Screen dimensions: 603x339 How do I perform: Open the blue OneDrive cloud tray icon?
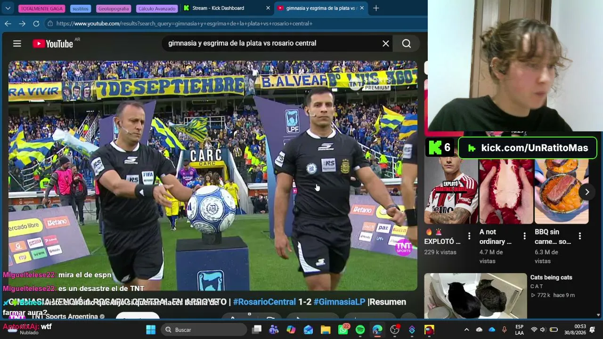tap(492, 330)
